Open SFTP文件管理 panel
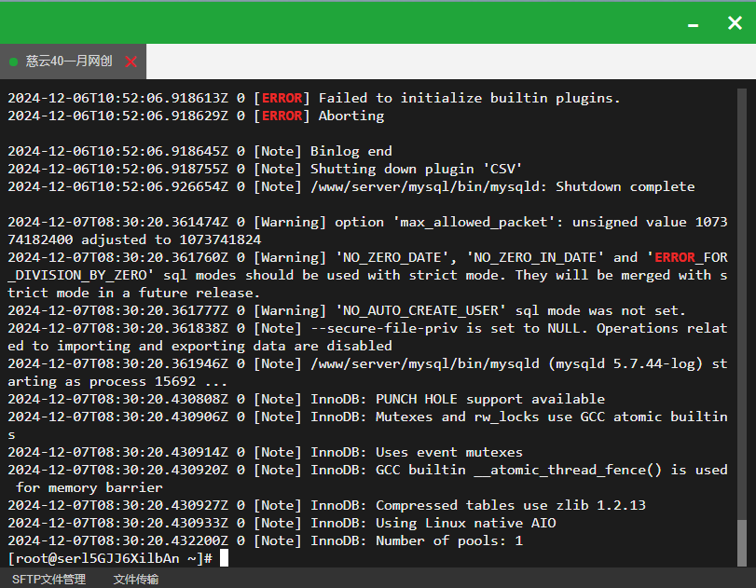The height and width of the screenshot is (588, 756). 48,579
